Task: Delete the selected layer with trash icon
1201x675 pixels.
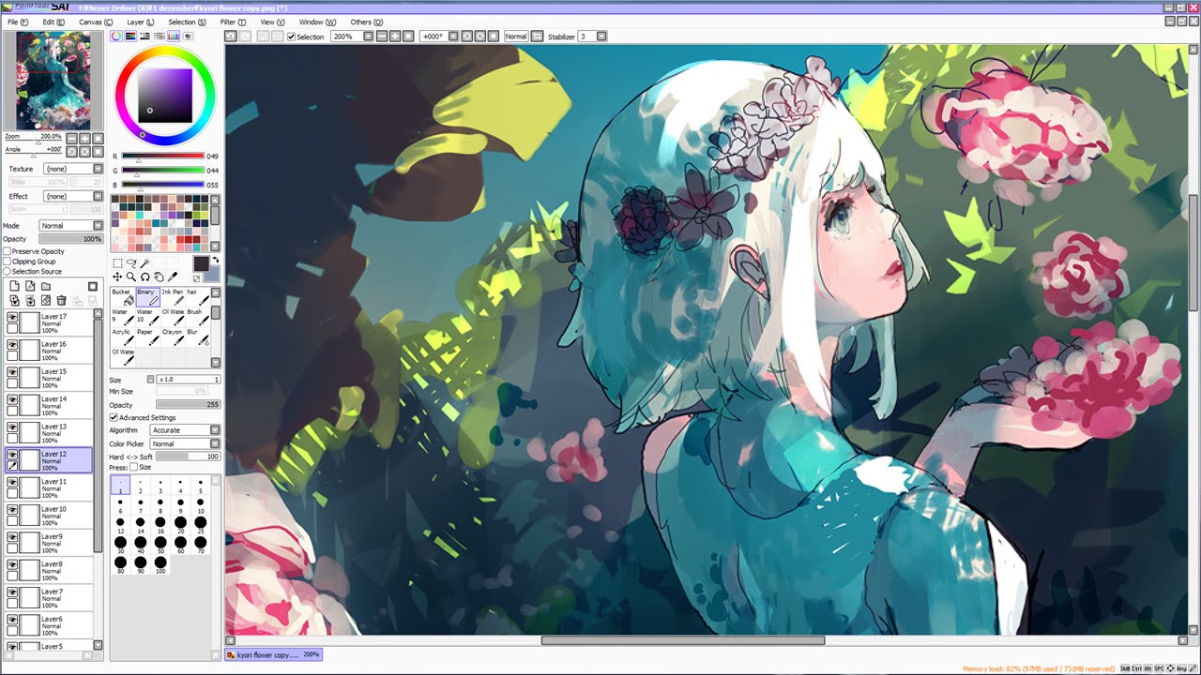Action: pyautogui.click(x=62, y=300)
